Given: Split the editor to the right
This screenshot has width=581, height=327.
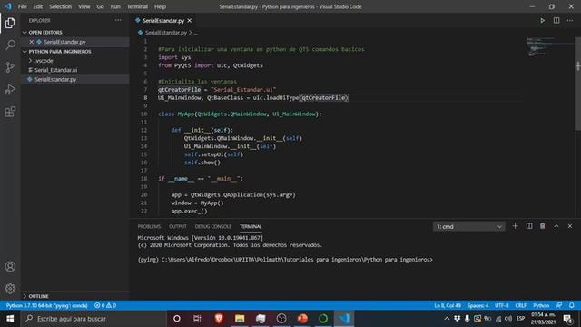Looking at the screenshot, I should 556,20.
